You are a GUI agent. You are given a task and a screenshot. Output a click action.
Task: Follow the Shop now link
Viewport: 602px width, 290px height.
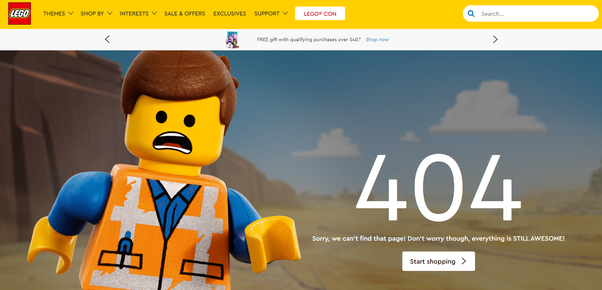click(x=377, y=40)
